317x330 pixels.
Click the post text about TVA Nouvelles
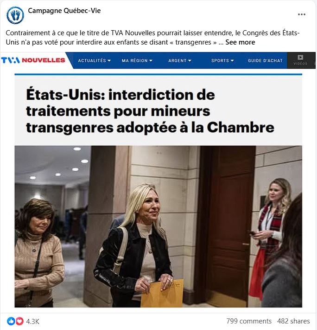[152, 38]
